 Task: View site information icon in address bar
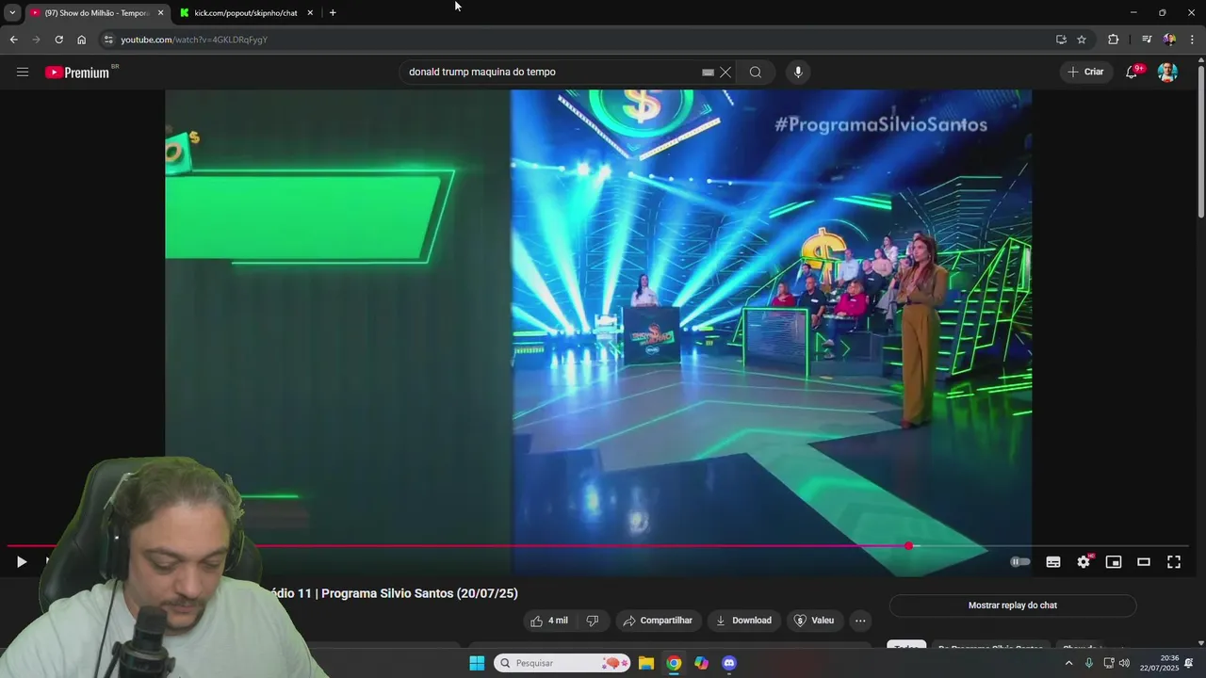coord(108,40)
